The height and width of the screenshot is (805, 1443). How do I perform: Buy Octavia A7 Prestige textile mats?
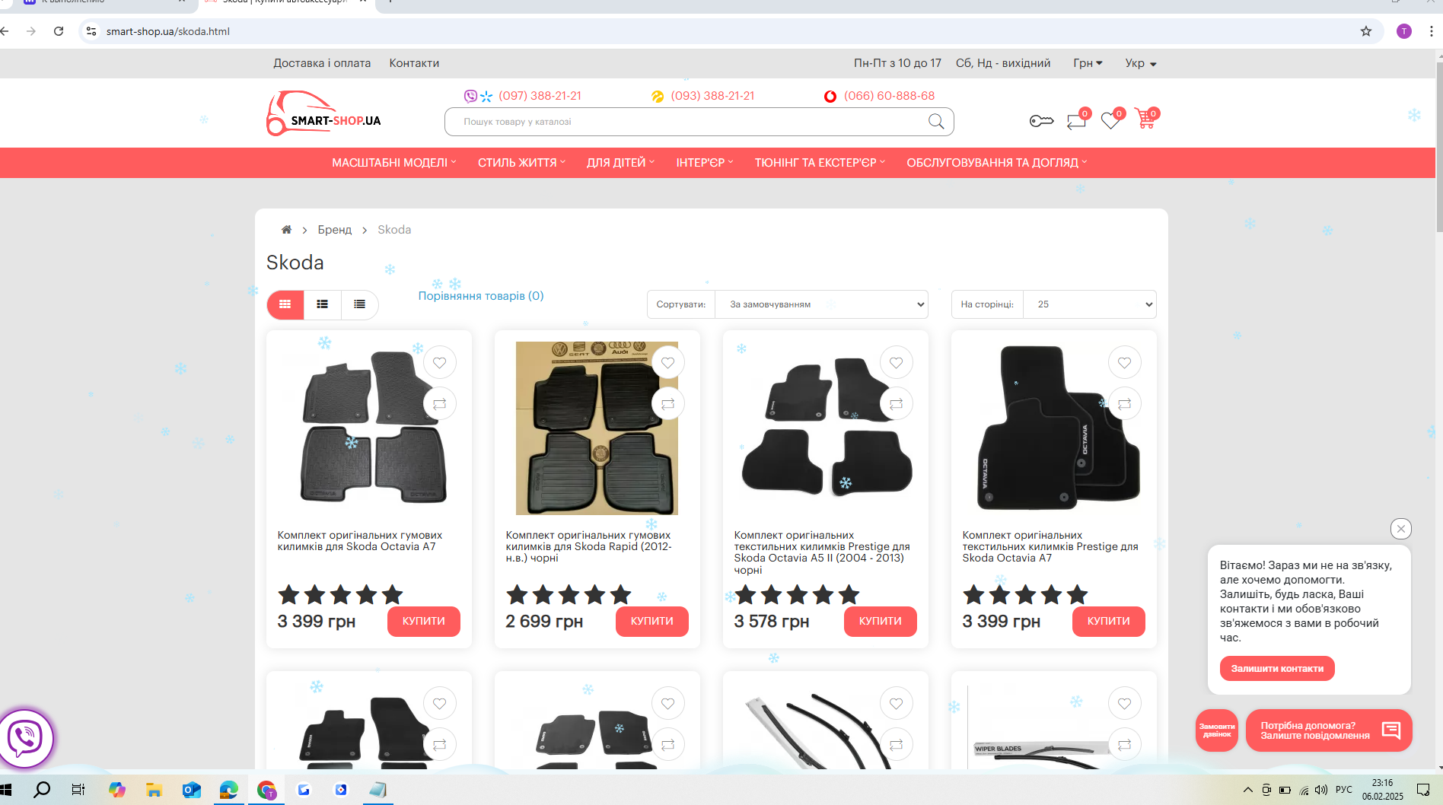tap(1109, 621)
